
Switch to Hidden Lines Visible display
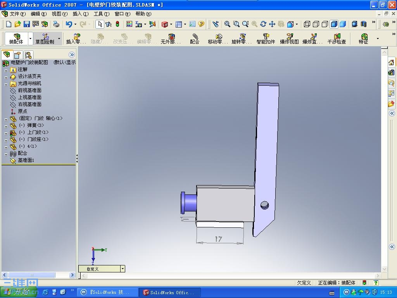coord(316,24)
